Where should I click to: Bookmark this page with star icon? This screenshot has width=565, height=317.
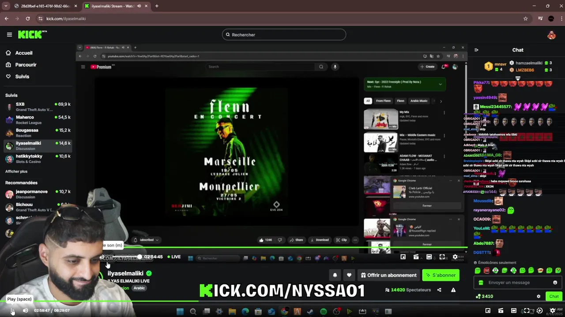525,18
